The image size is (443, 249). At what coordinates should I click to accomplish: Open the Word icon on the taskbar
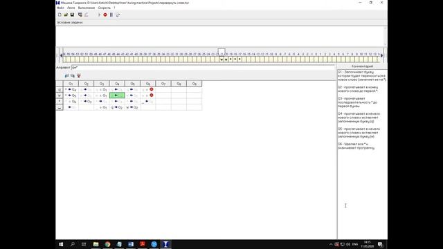(131, 244)
